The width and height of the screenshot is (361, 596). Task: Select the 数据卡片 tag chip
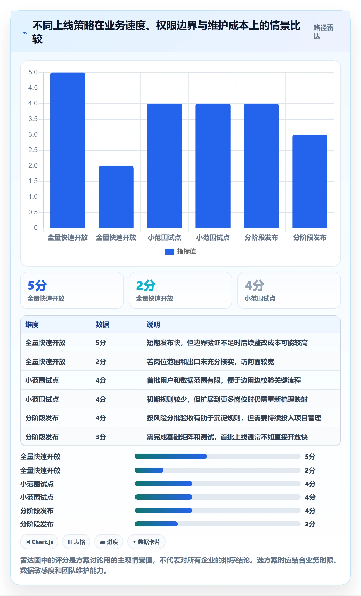146,542
